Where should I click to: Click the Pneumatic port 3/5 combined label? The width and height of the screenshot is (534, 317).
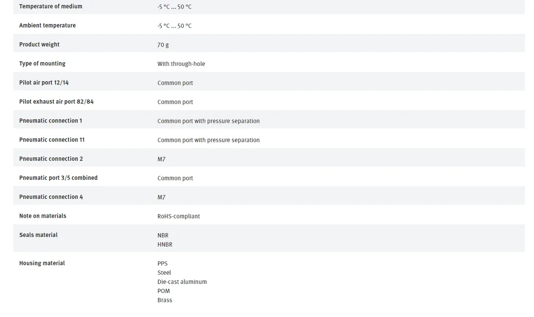pyautogui.click(x=58, y=178)
